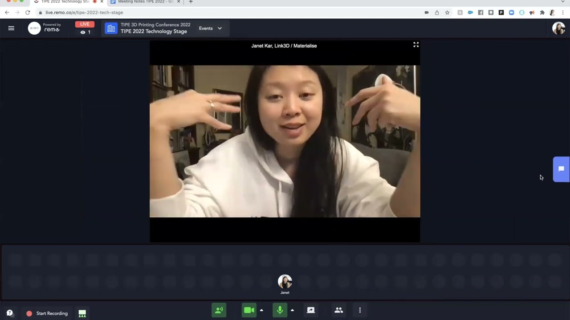Click the presenter video feed
The width and height of the screenshot is (570, 320).
(285, 141)
